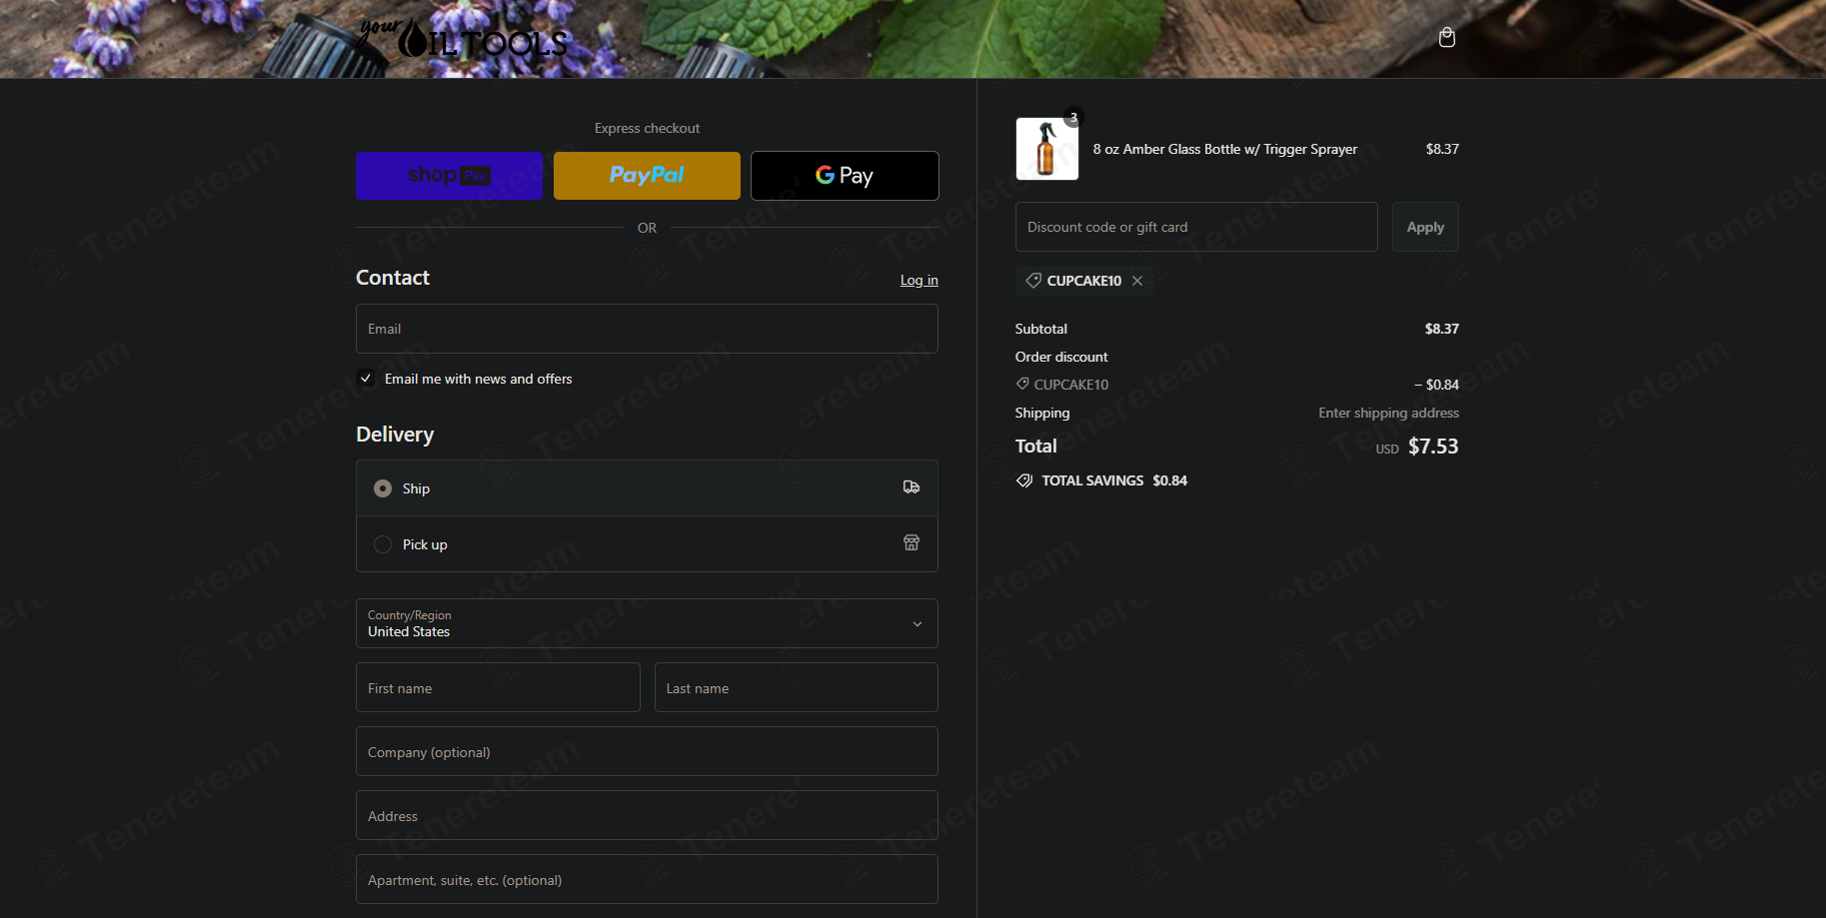Focus the First name field
This screenshot has height=918, width=1826.
pos(498,687)
